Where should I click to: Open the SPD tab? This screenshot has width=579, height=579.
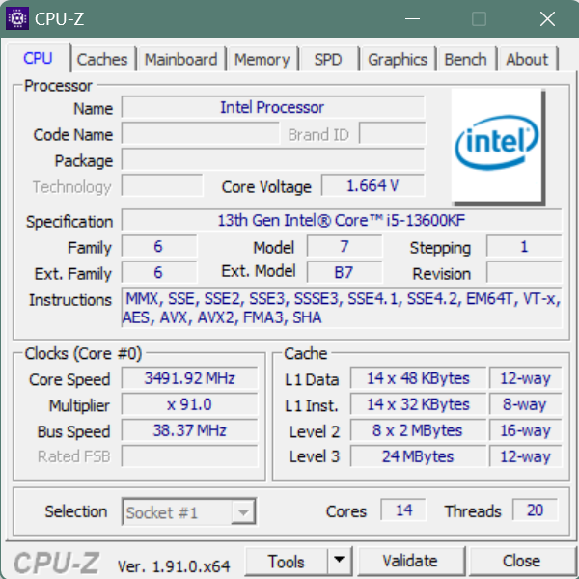(328, 59)
